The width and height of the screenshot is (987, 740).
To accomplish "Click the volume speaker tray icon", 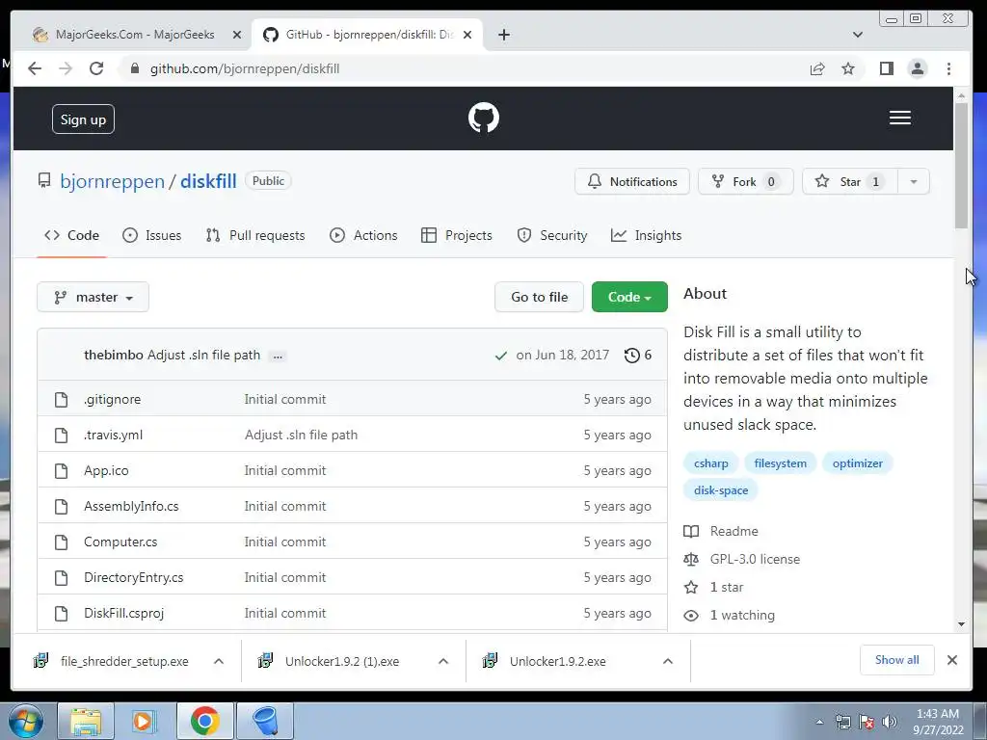I will 890,722.
